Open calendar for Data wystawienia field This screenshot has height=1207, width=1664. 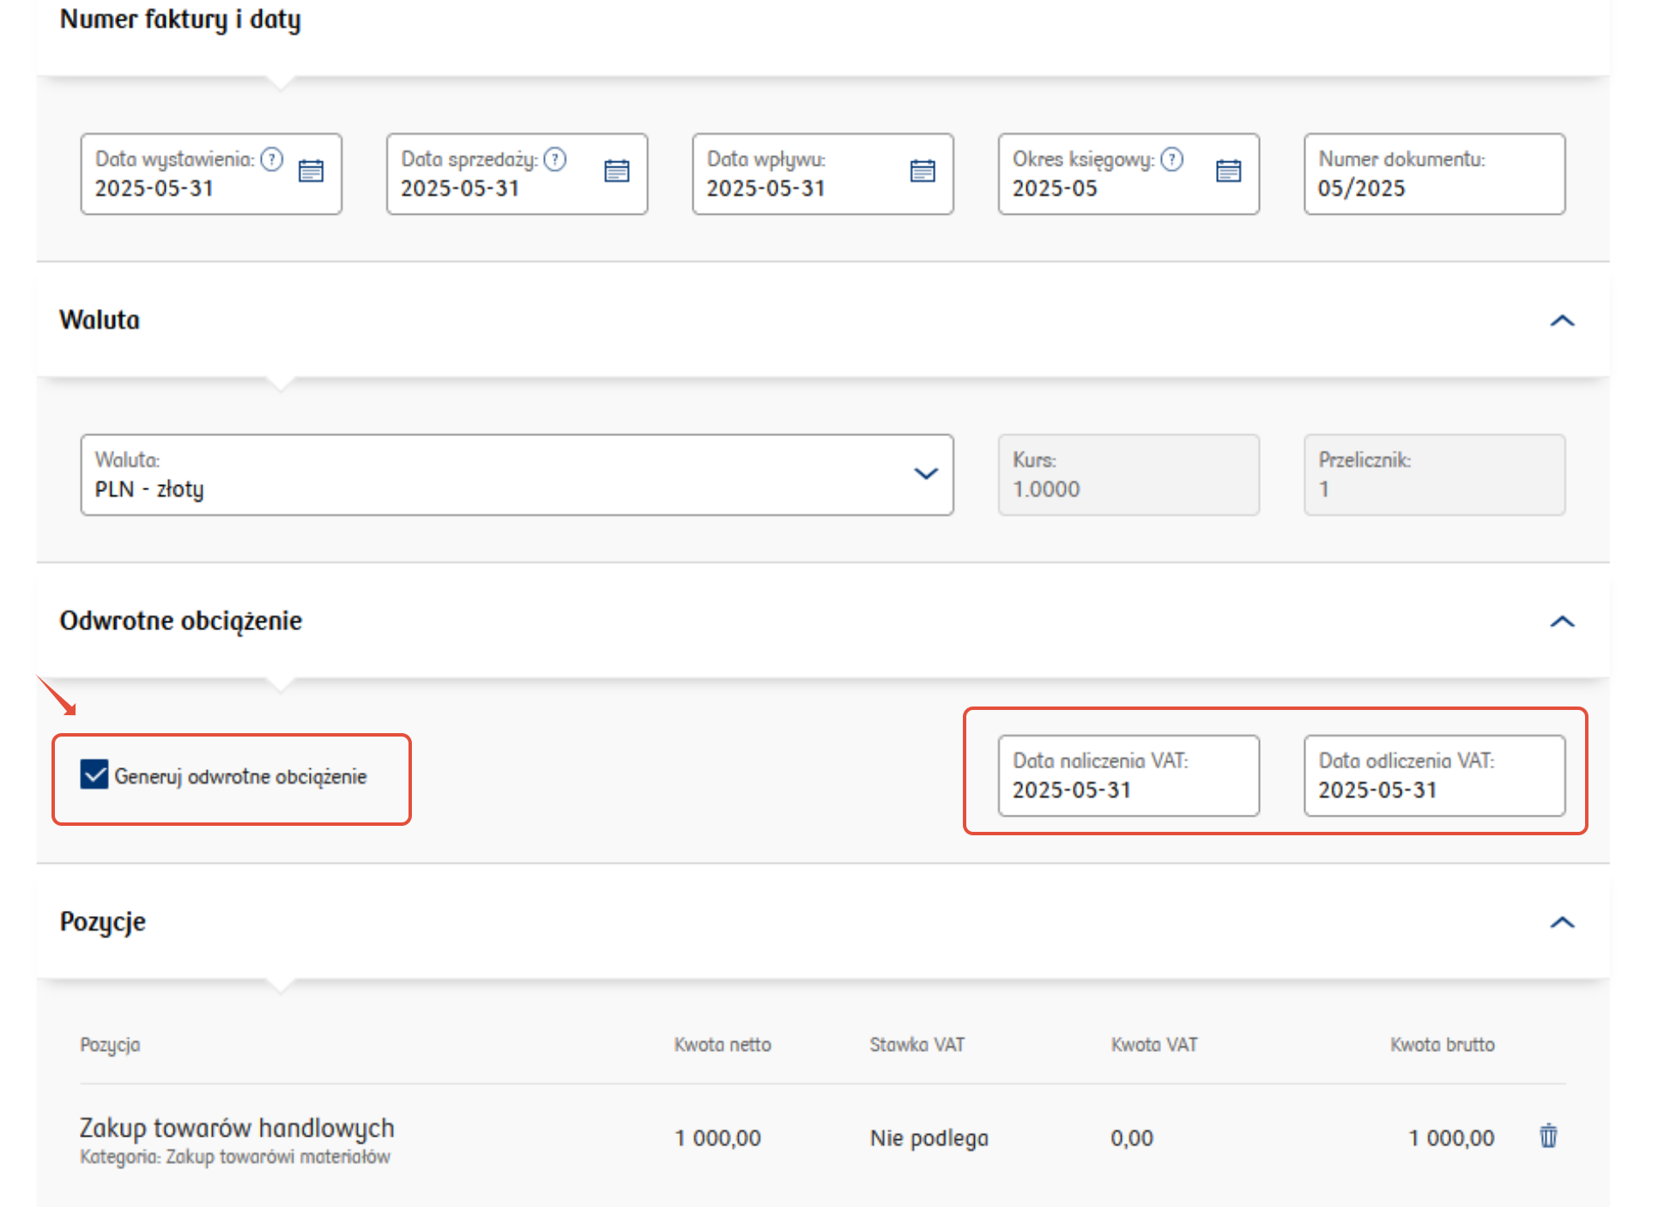tap(311, 172)
